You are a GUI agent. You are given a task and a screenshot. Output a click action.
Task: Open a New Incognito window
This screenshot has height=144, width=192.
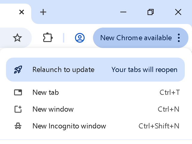coord(95,126)
